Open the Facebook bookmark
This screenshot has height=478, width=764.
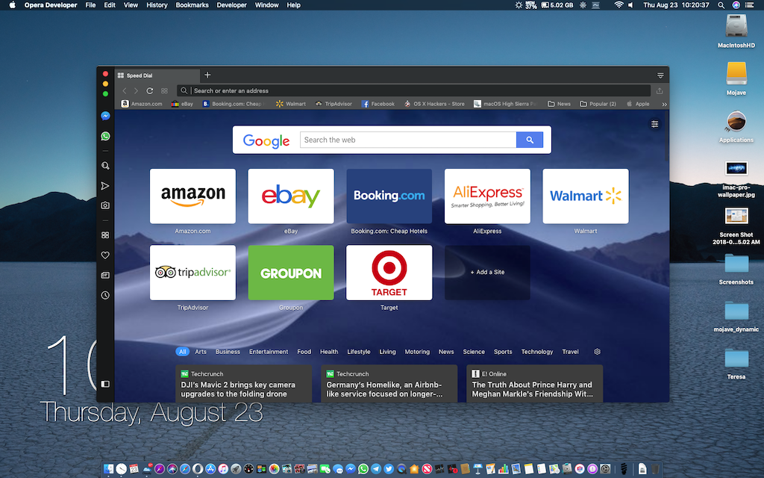(x=378, y=104)
